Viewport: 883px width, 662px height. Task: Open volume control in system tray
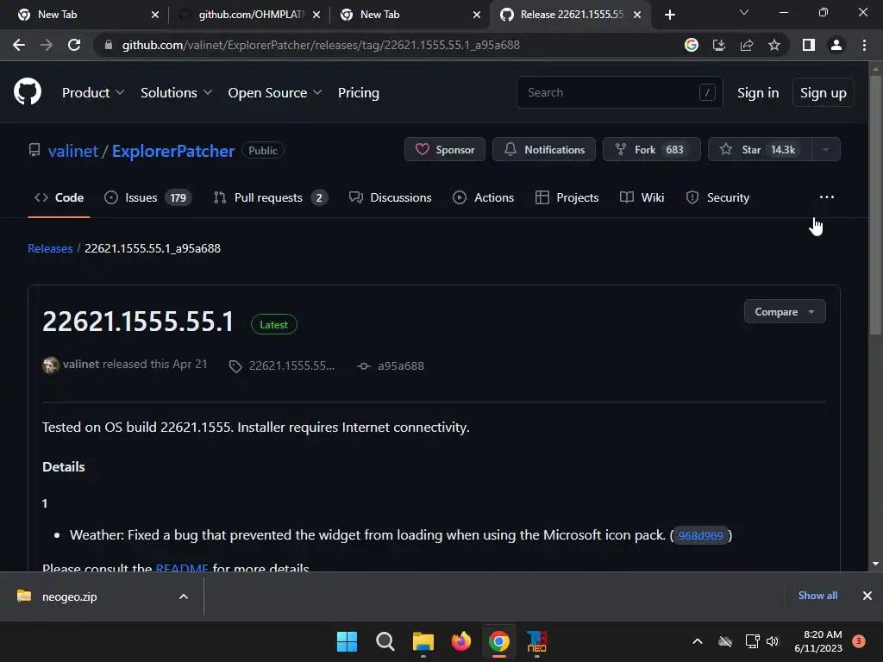773,641
